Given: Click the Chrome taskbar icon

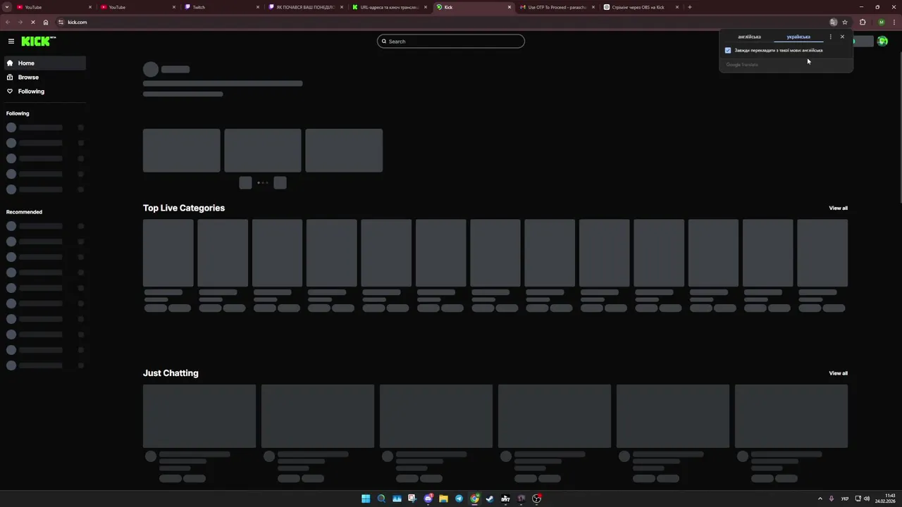Looking at the screenshot, I should (x=474, y=499).
